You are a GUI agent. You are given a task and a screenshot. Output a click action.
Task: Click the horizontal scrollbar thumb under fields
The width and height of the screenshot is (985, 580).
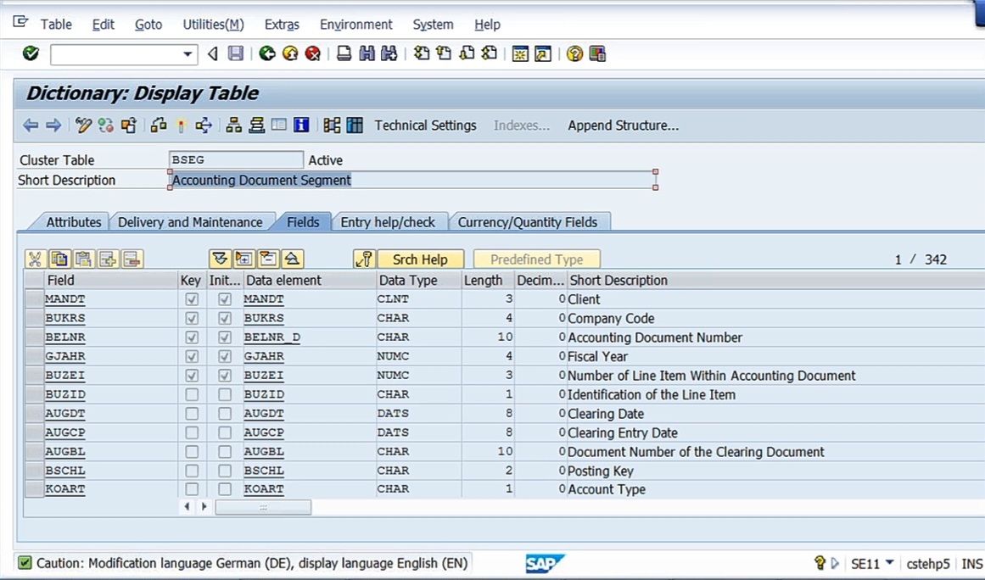pyautogui.click(x=263, y=507)
